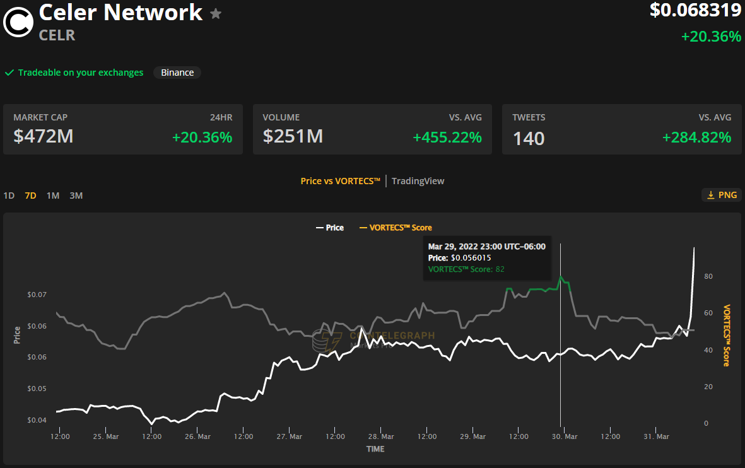Switch chart range to 1D
The height and width of the screenshot is (468, 745).
[x=9, y=196]
